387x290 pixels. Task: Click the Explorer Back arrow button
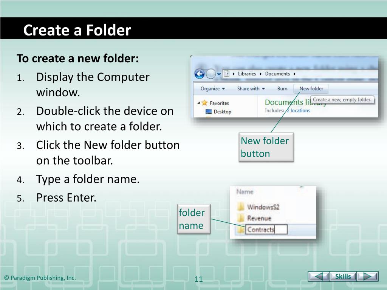coord(200,74)
